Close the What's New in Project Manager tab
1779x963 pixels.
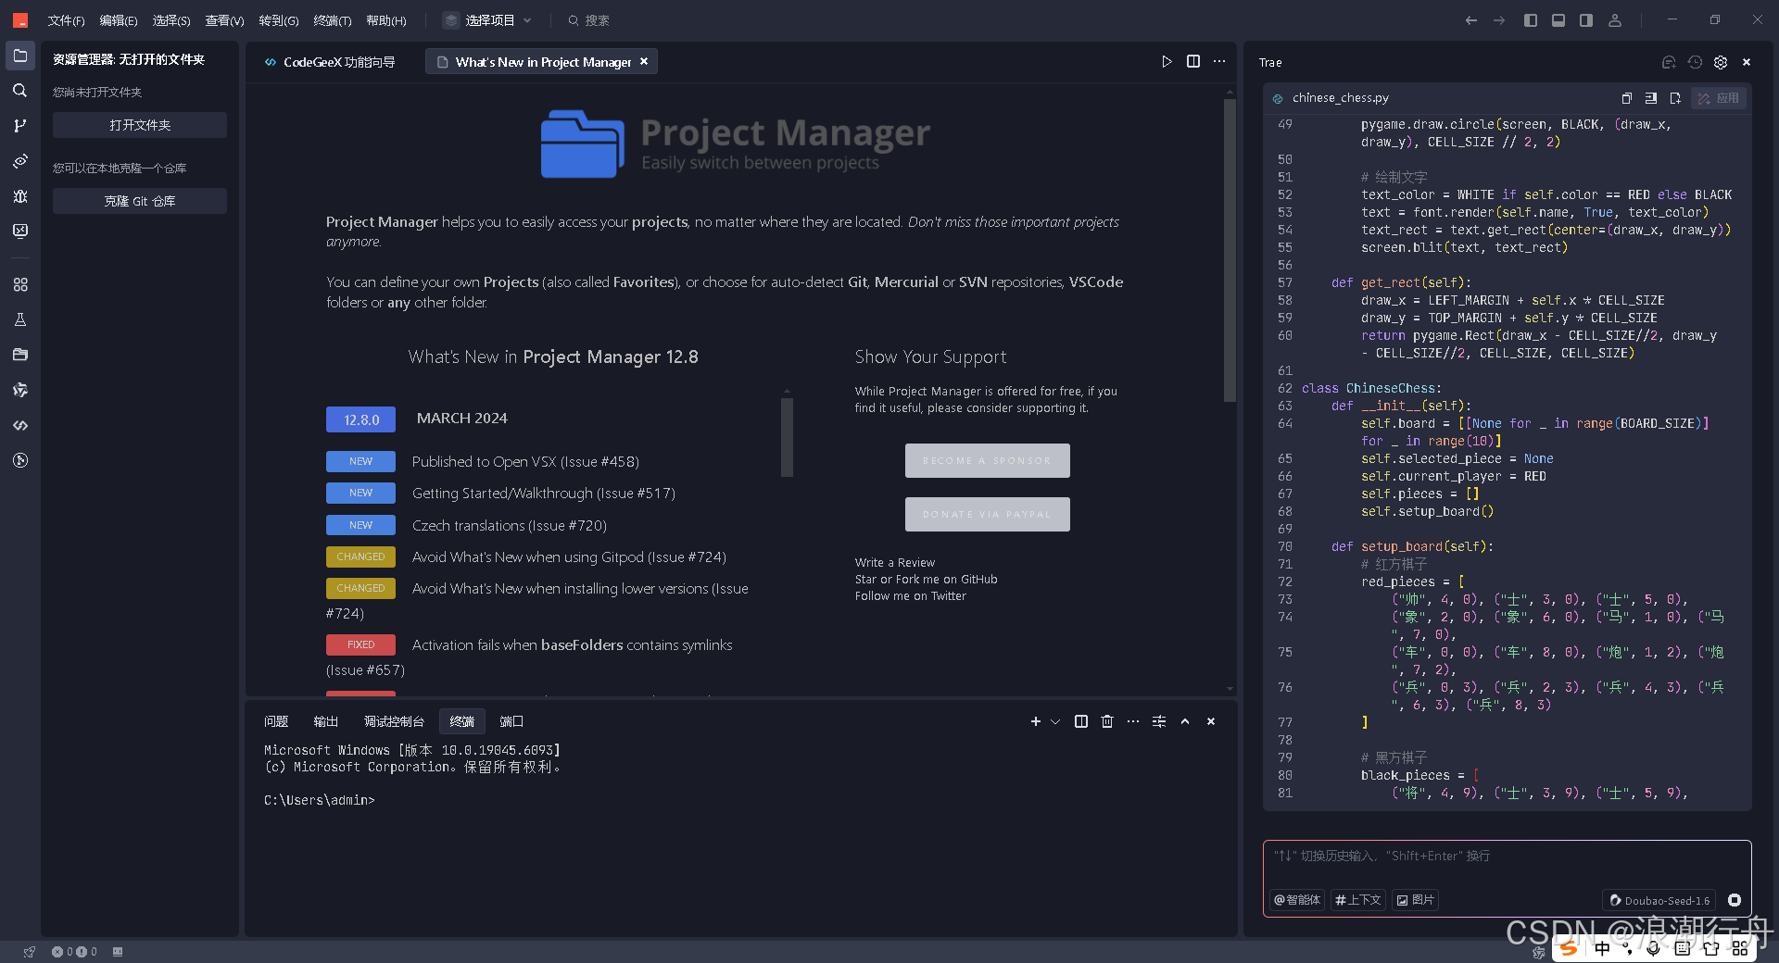pyautogui.click(x=644, y=61)
